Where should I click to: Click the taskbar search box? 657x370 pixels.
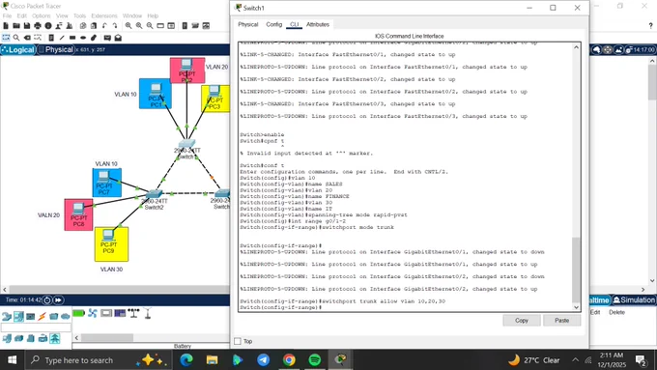(98, 360)
